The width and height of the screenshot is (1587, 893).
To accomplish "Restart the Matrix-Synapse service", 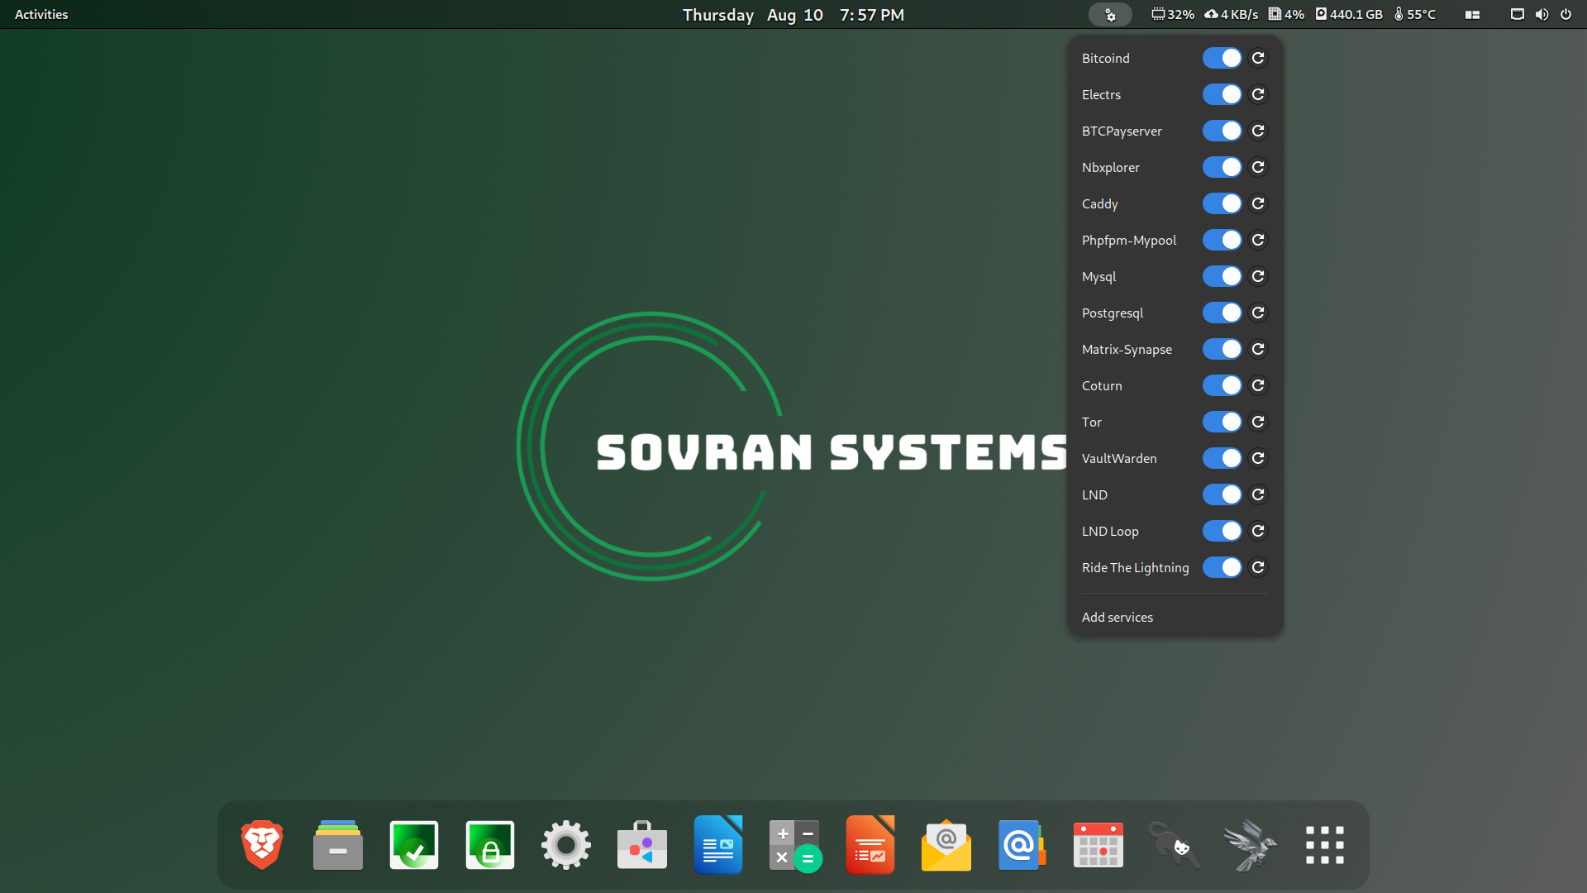I will pos(1258,349).
